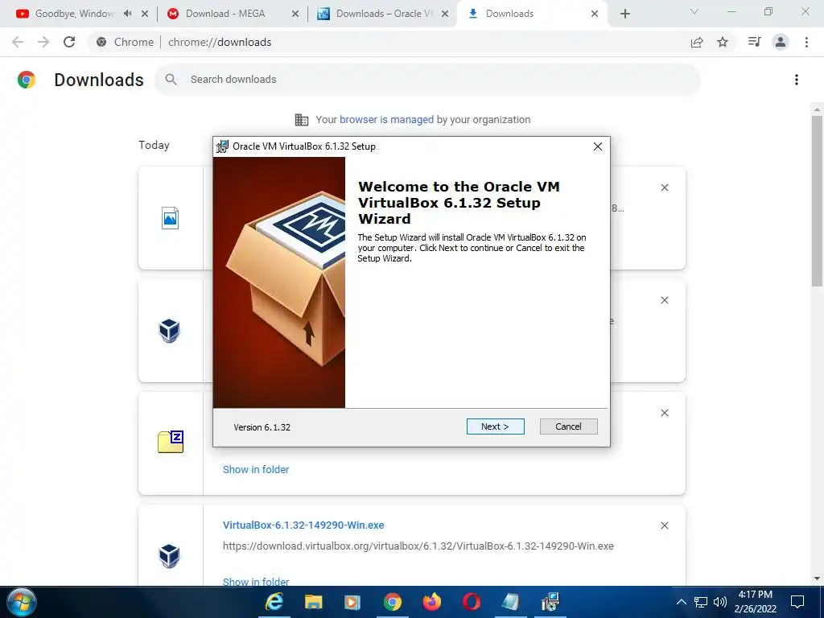Mute audio icon on YouTube tab
The height and width of the screenshot is (618, 824).
pos(128,14)
